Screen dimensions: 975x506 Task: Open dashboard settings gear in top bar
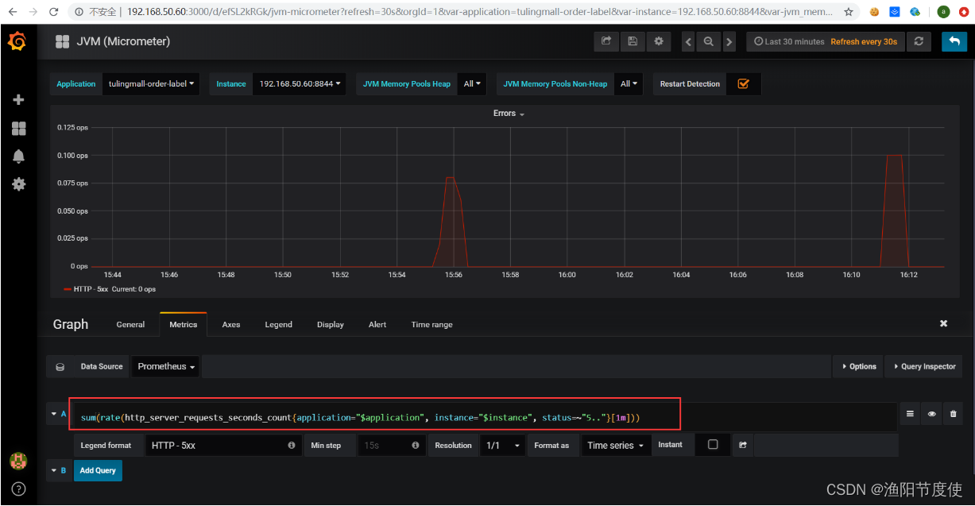click(x=659, y=41)
